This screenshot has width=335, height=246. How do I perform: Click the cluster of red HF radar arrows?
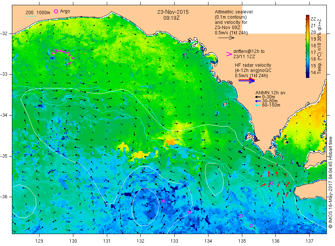tap(275, 180)
